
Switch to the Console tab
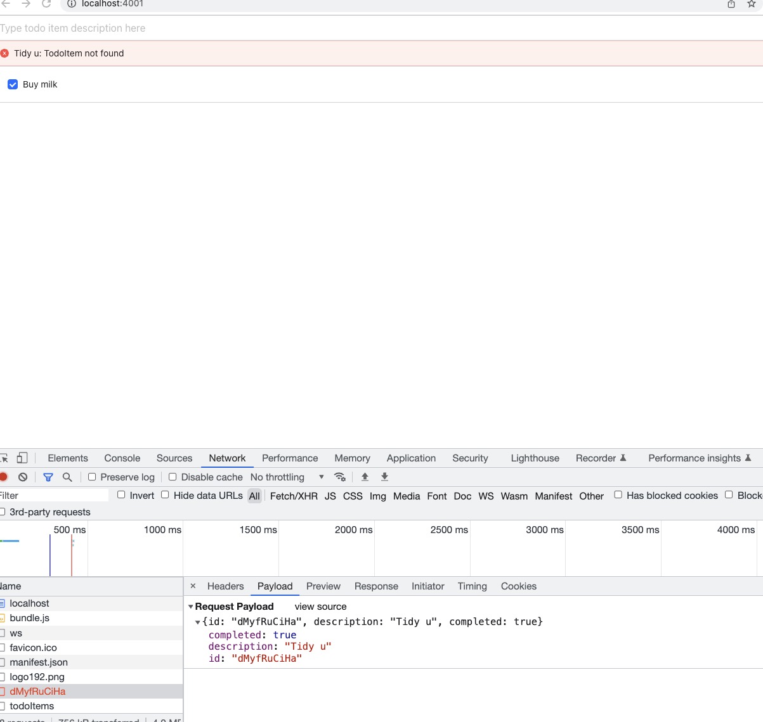[x=122, y=458]
